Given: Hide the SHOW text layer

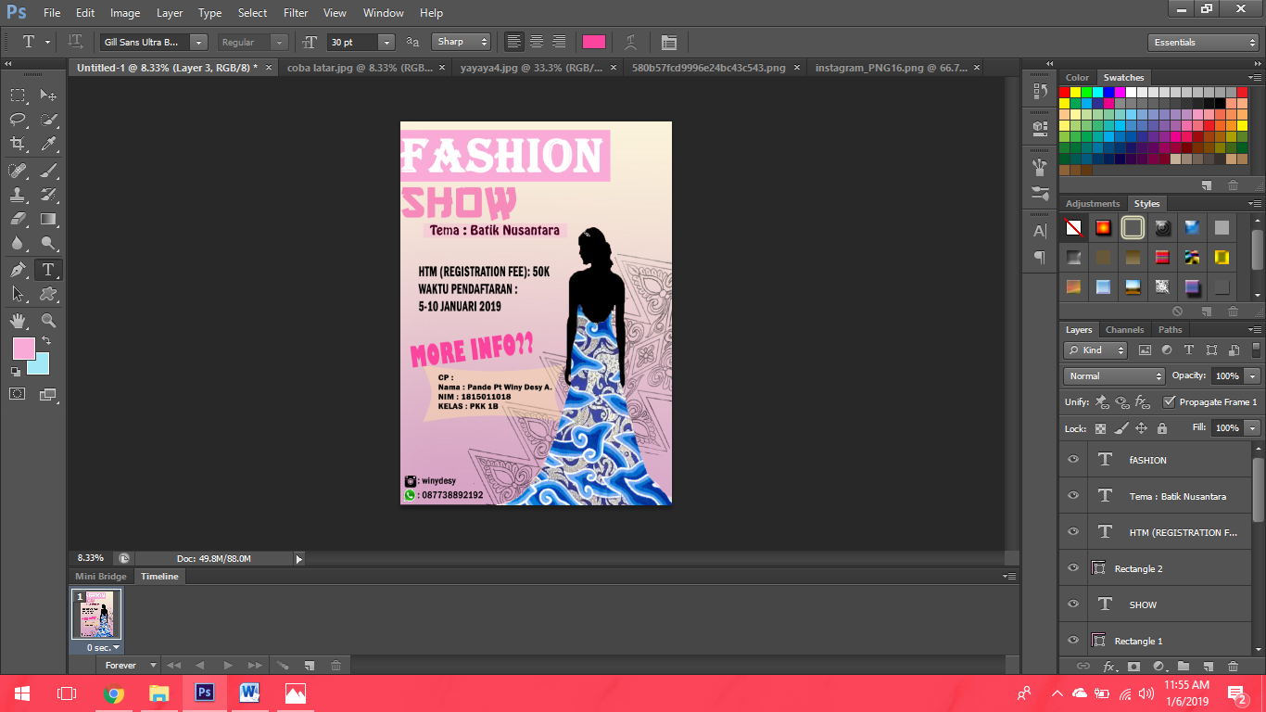Looking at the screenshot, I should 1073,604.
